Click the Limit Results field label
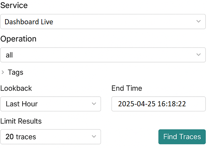Screen dimensions: 207x148 tap(21, 121)
